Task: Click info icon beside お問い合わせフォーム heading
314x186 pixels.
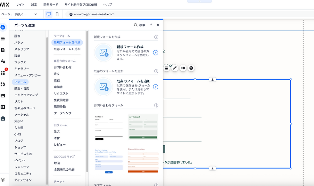Action: [156, 105]
